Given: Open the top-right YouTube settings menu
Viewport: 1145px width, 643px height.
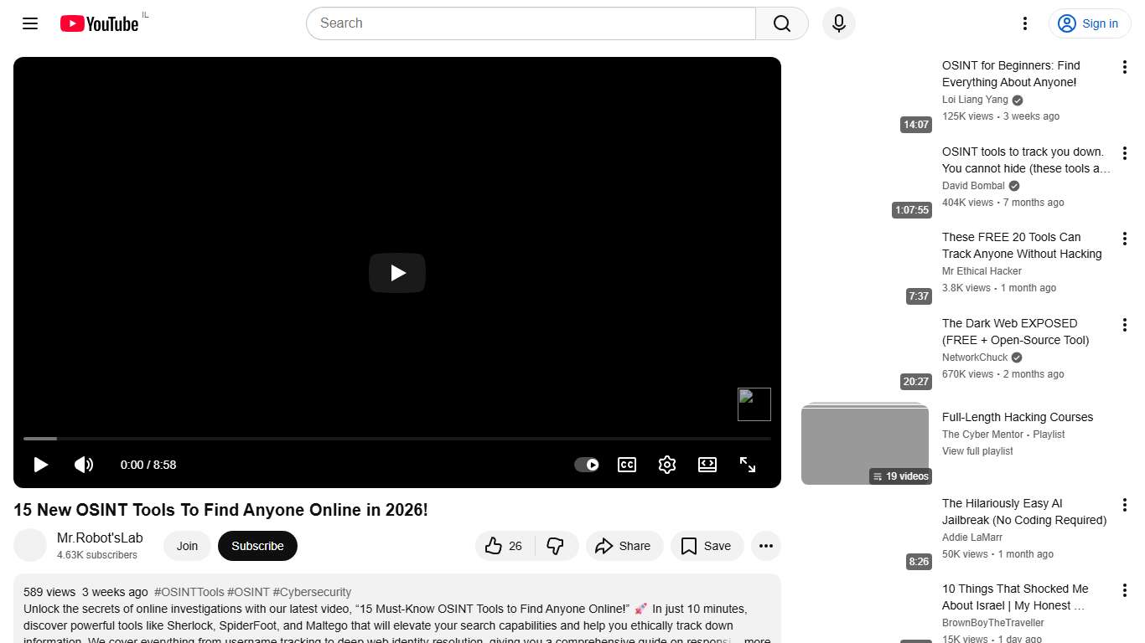Looking at the screenshot, I should point(1024,23).
